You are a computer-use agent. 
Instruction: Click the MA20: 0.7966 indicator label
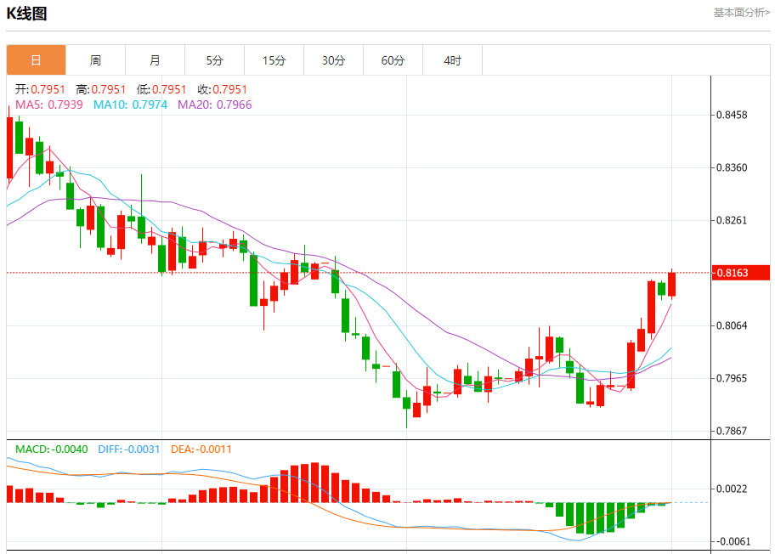pos(214,105)
